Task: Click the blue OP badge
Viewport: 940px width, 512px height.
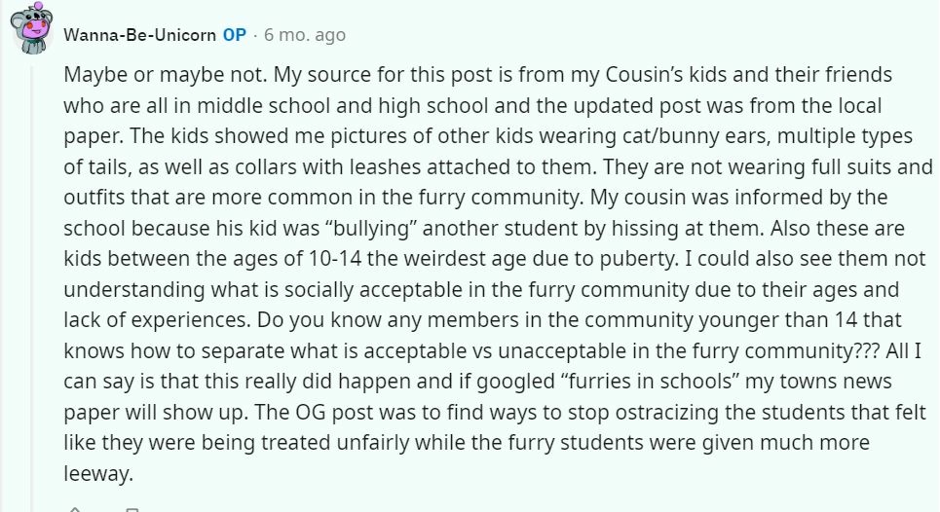Action: pyautogui.click(x=234, y=35)
